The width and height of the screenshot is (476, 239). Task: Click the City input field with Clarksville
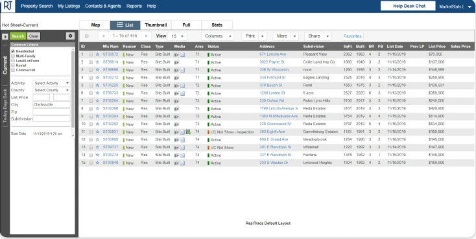[51, 105]
